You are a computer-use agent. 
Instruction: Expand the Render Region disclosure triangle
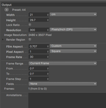coord(3,39)
